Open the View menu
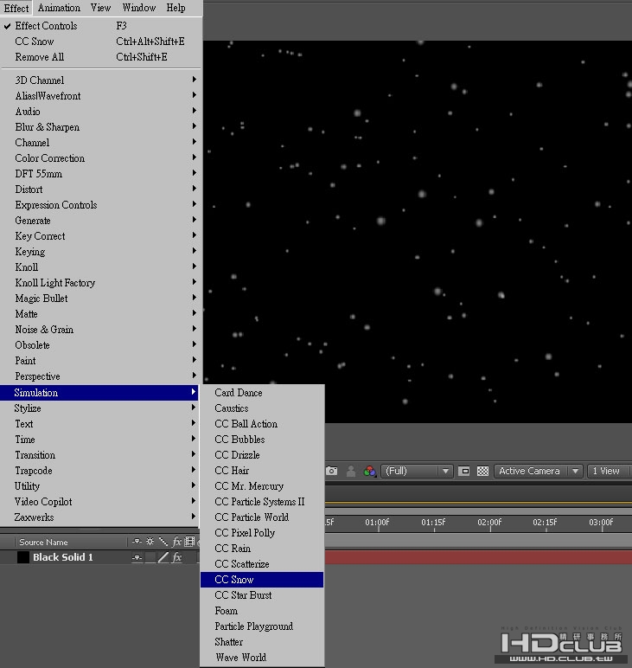 point(100,8)
